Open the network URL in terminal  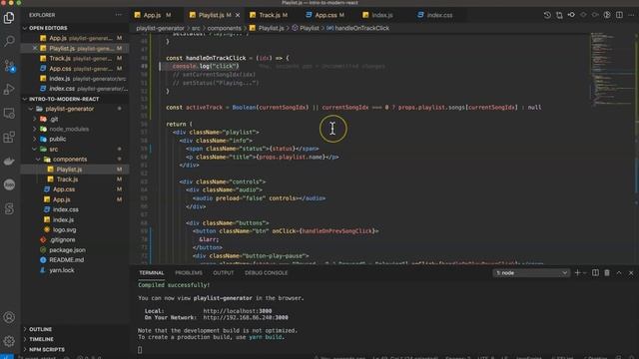coord(246,317)
